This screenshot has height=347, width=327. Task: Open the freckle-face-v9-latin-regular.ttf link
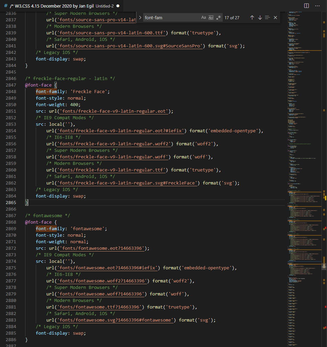[111, 170]
